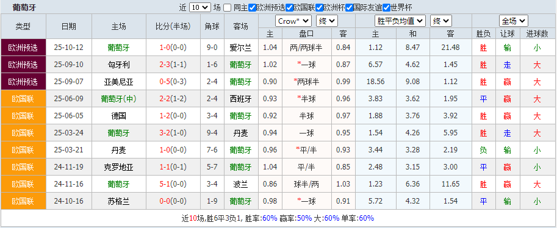Click the 负 result in 25-03-21 row

click(x=483, y=150)
